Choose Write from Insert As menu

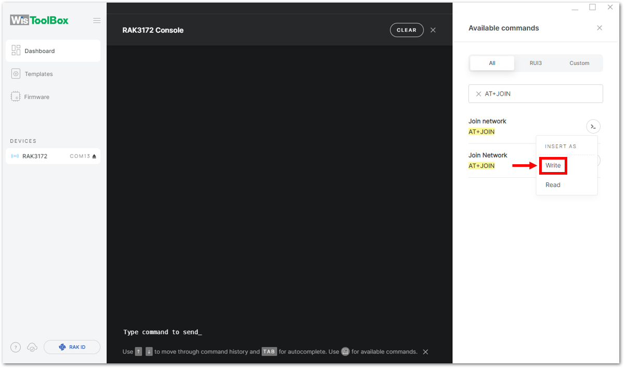[x=553, y=165]
